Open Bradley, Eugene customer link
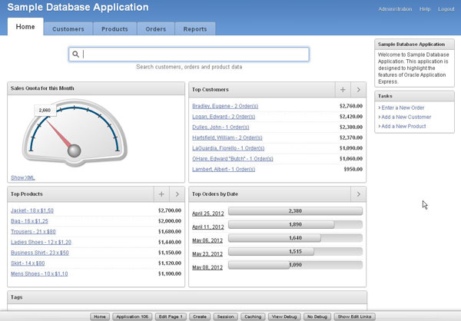 pyautogui.click(x=224, y=106)
